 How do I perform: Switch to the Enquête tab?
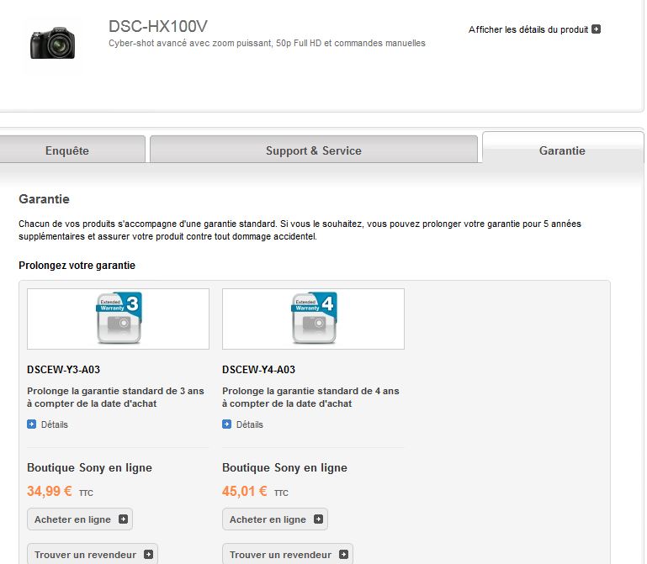point(66,150)
